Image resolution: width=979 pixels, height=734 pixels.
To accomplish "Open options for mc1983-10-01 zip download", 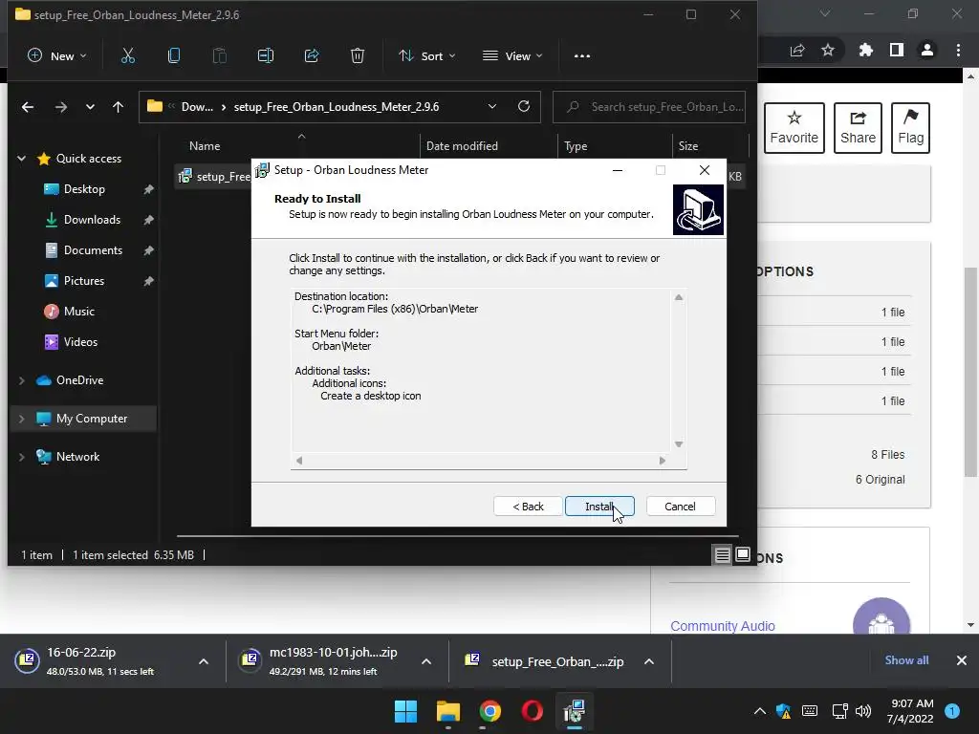I will 426,661.
